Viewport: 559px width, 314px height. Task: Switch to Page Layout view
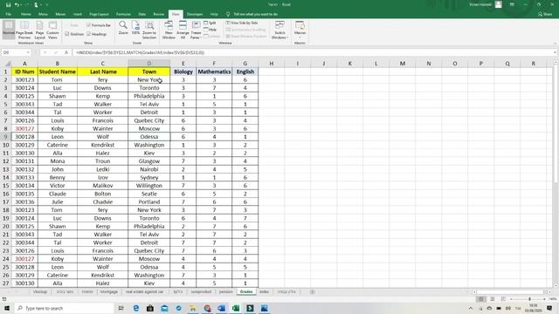[x=39, y=30]
